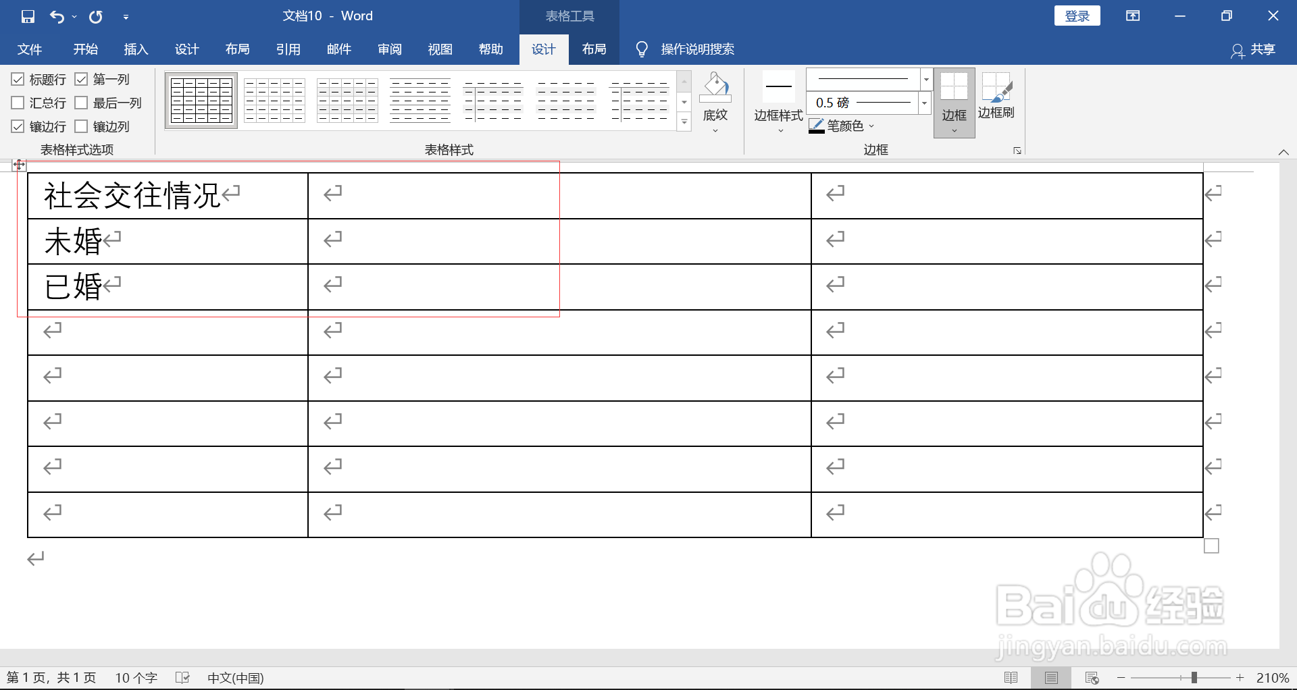Screen dimensions: 1297x690
Task: Click the Repeat/Redo icon
Action: pos(95,16)
